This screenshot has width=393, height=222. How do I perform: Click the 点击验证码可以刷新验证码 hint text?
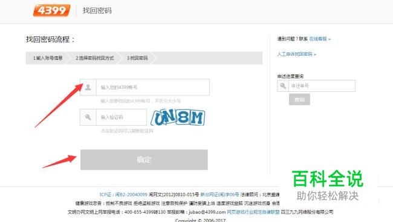(127, 131)
